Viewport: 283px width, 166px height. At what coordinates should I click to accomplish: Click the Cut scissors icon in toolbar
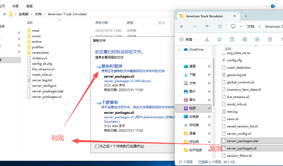click(x=207, y=39)
